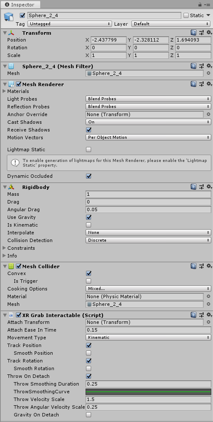Click the Mesh Collider mesh object picker
The height and width of the screenshot is (422, 213).
point(208,304)
